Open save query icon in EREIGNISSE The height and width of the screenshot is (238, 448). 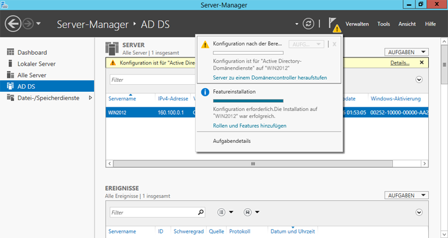pos(248,212)
